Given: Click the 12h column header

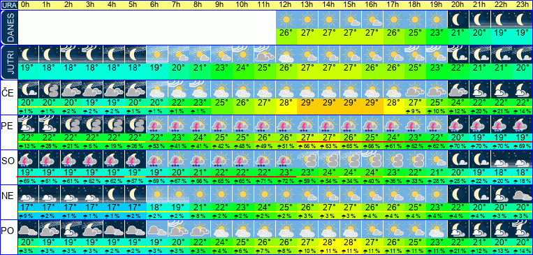Looking at the screenshot, I should 286,5.
